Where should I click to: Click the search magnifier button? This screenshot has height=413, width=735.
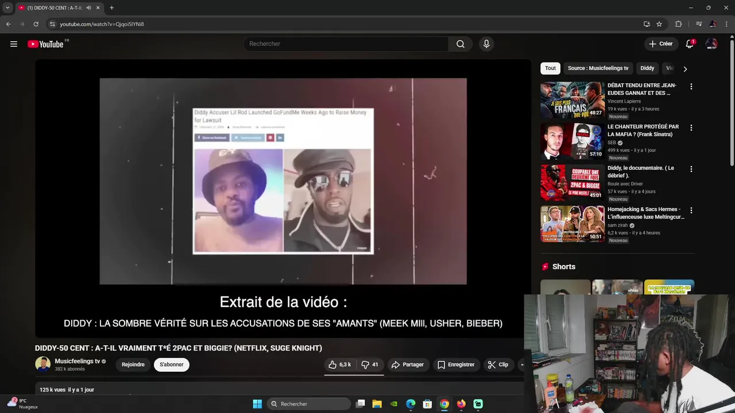coord(461,44)
